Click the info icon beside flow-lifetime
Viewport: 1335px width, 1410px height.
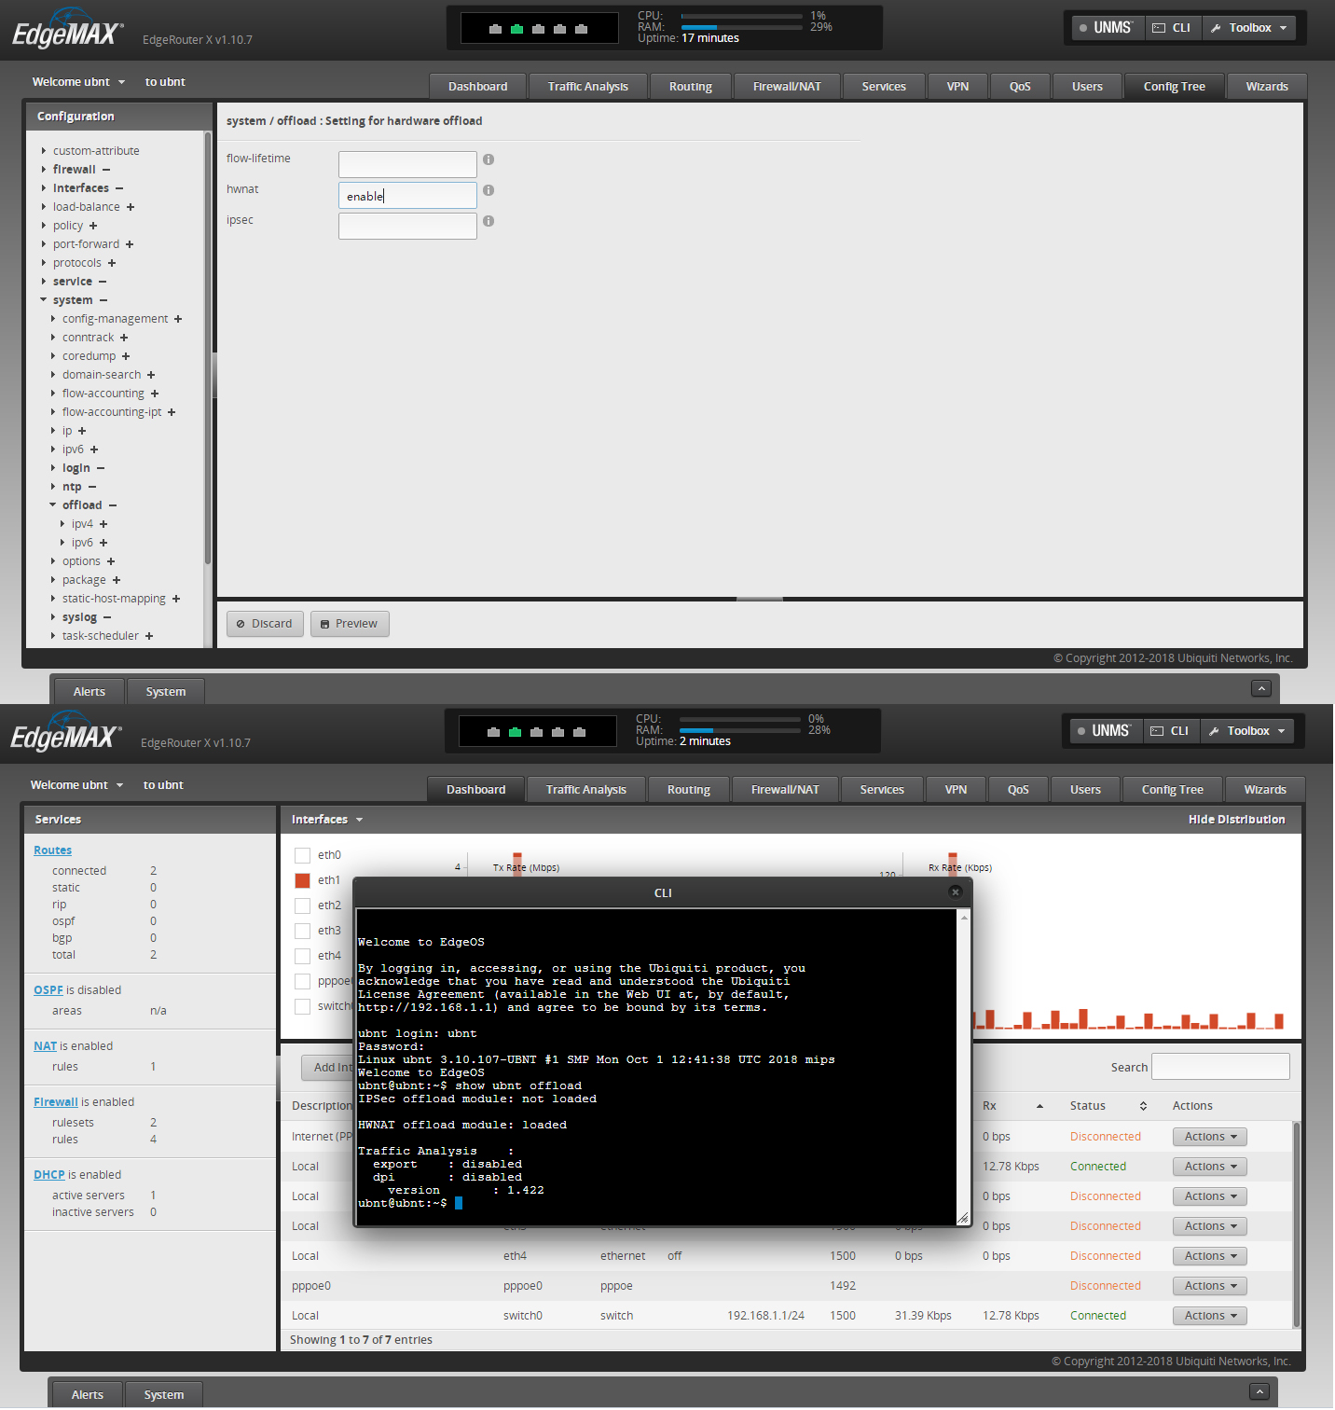tap(489, 159)
